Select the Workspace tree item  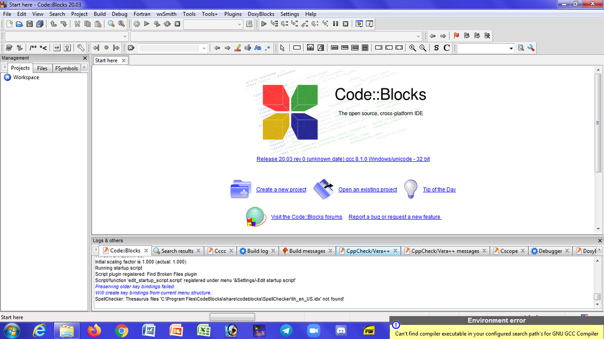[x=26, y=77]
